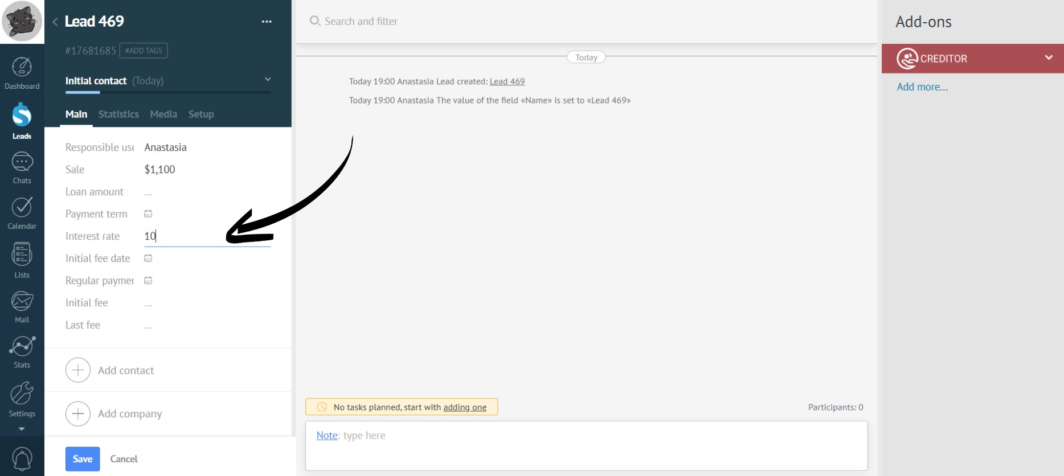
Task: Click the Add company label
Action: (x=130, y=414)
